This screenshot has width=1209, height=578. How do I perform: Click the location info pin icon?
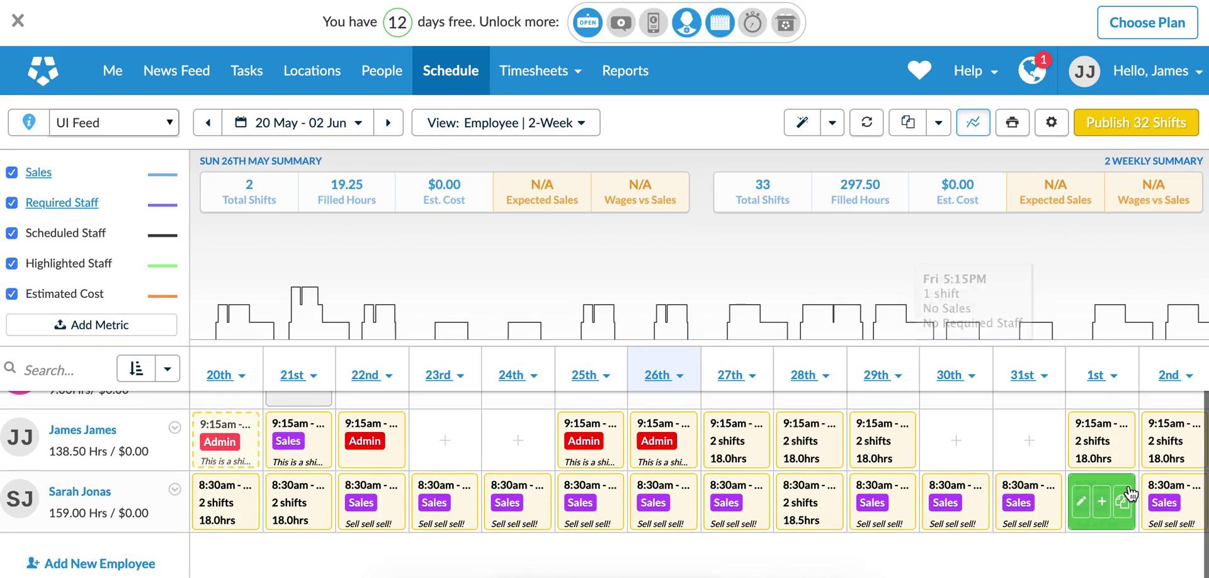point(29,122)
